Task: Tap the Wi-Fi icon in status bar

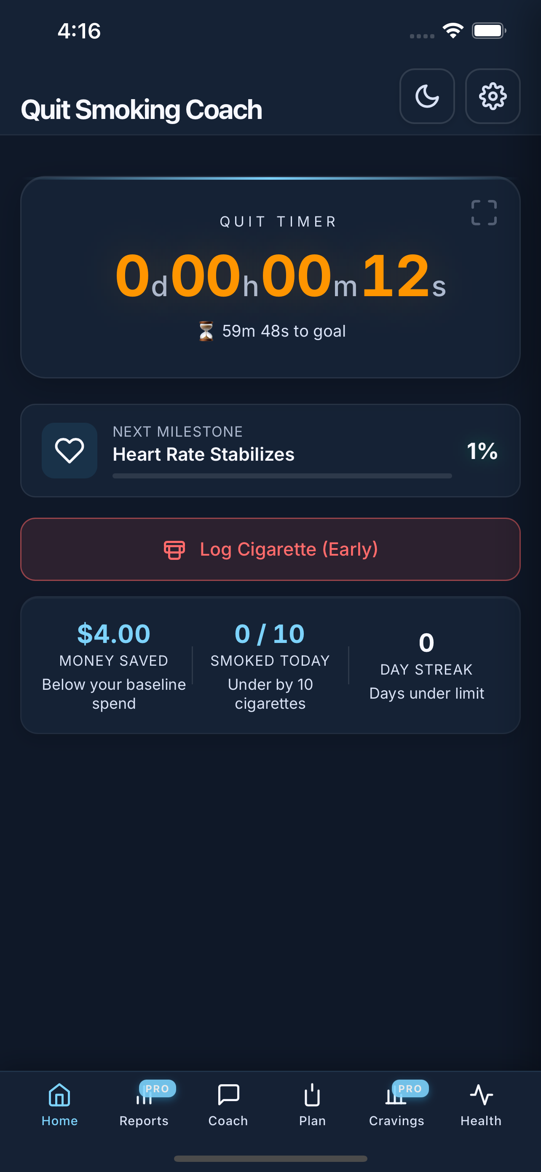Action: point(453,31)
